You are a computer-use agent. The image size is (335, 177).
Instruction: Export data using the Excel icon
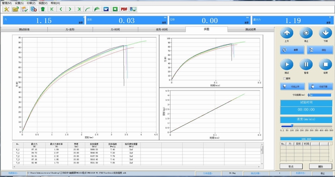[x=115, y=9]
